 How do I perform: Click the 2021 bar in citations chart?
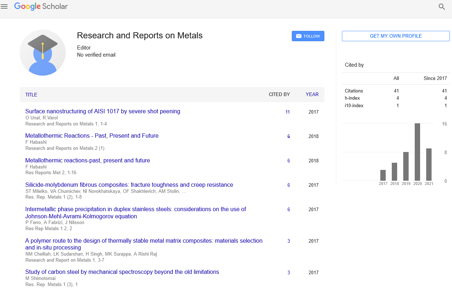pyautogui.click(x=429, y=165)
